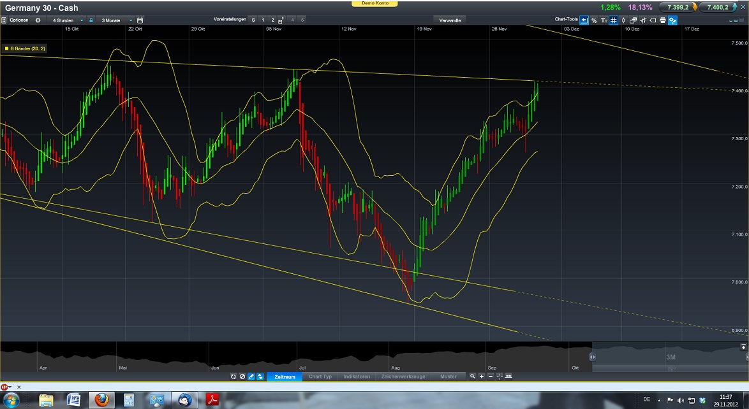This screenshot has height=409, width=749.
Task: Click the volume icon in system tray
Action: pos(680,400)
